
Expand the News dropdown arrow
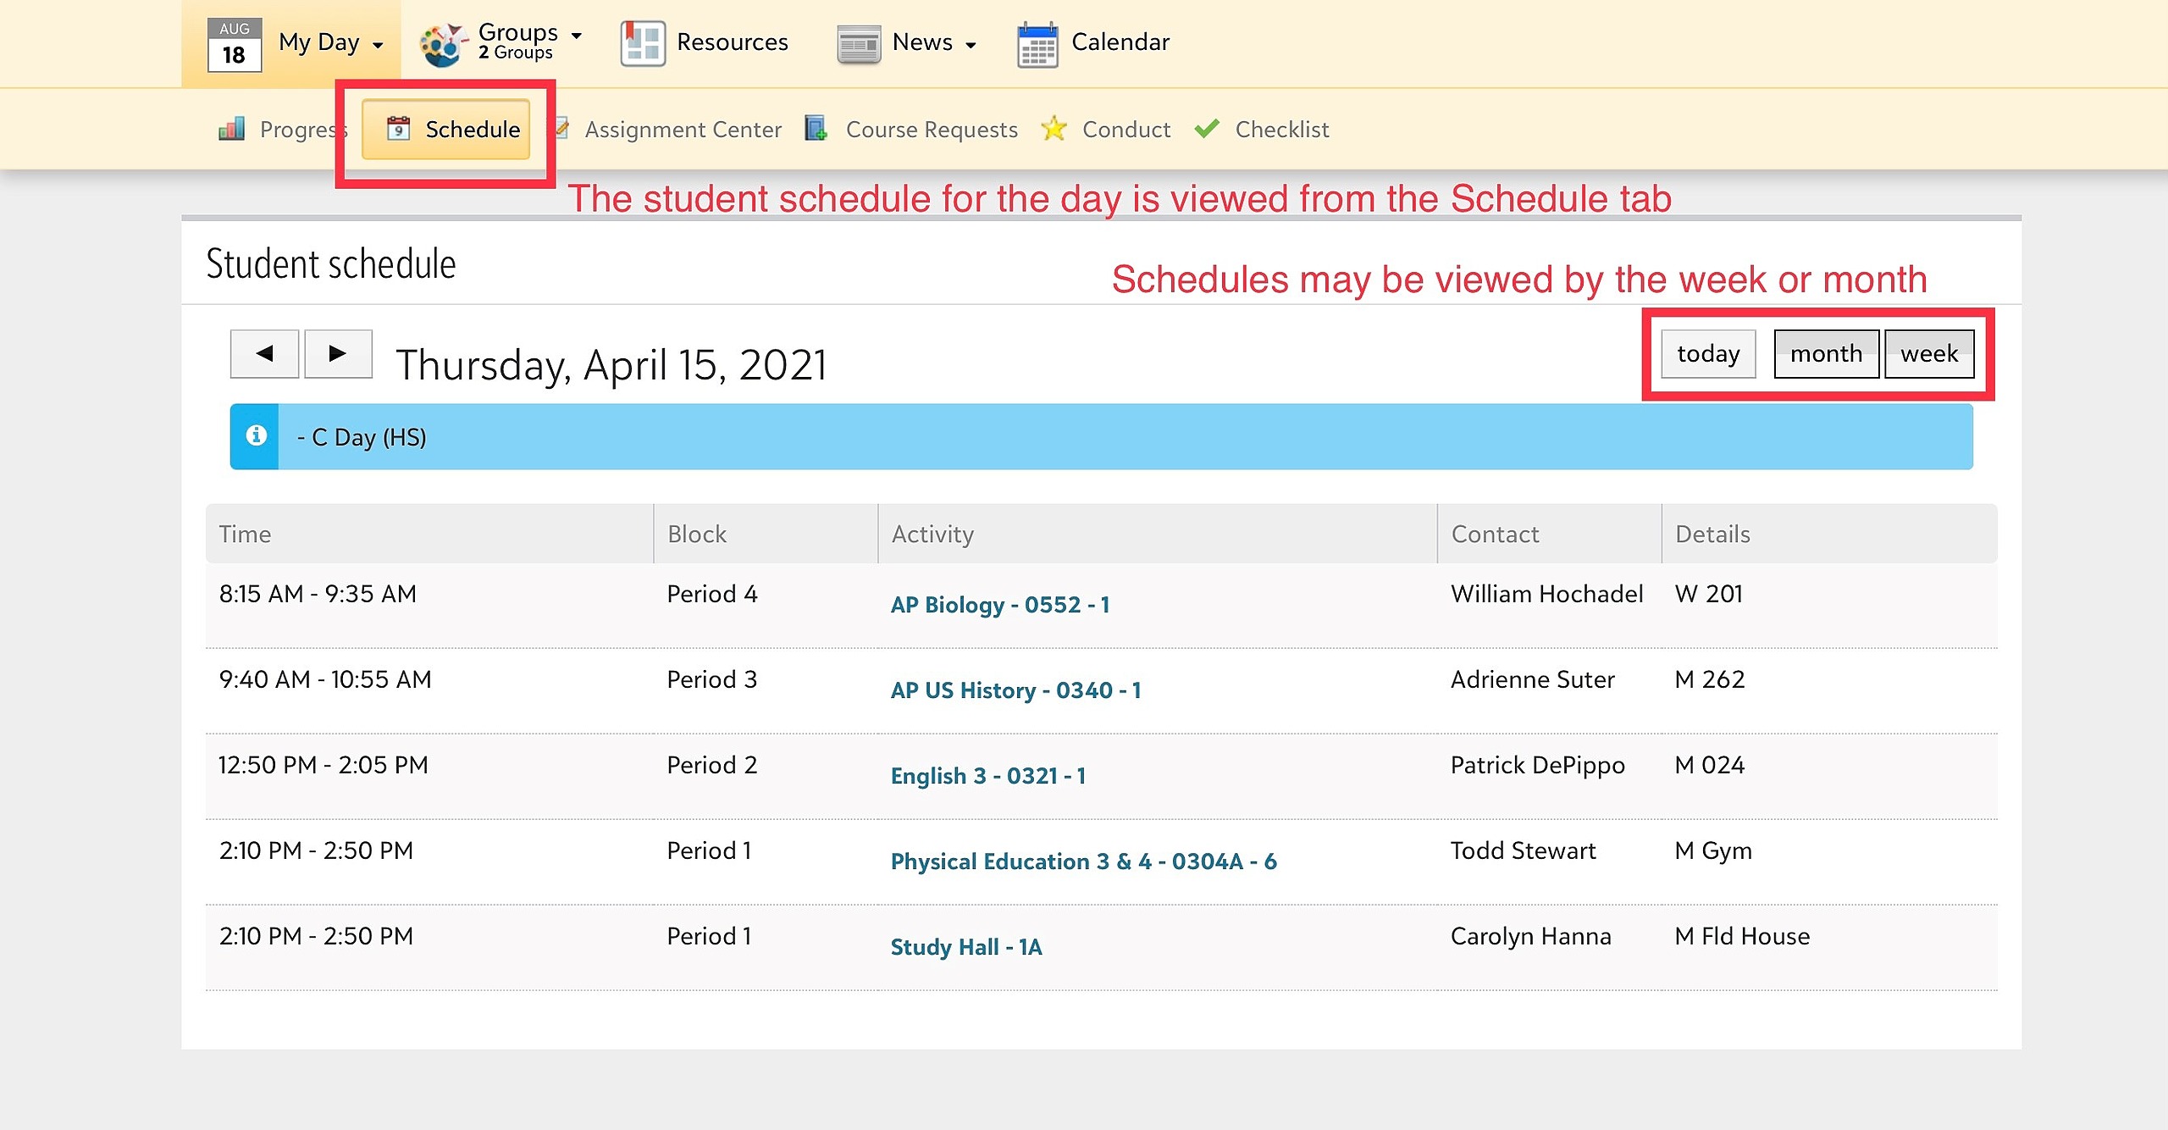click(x=971, y=45)
